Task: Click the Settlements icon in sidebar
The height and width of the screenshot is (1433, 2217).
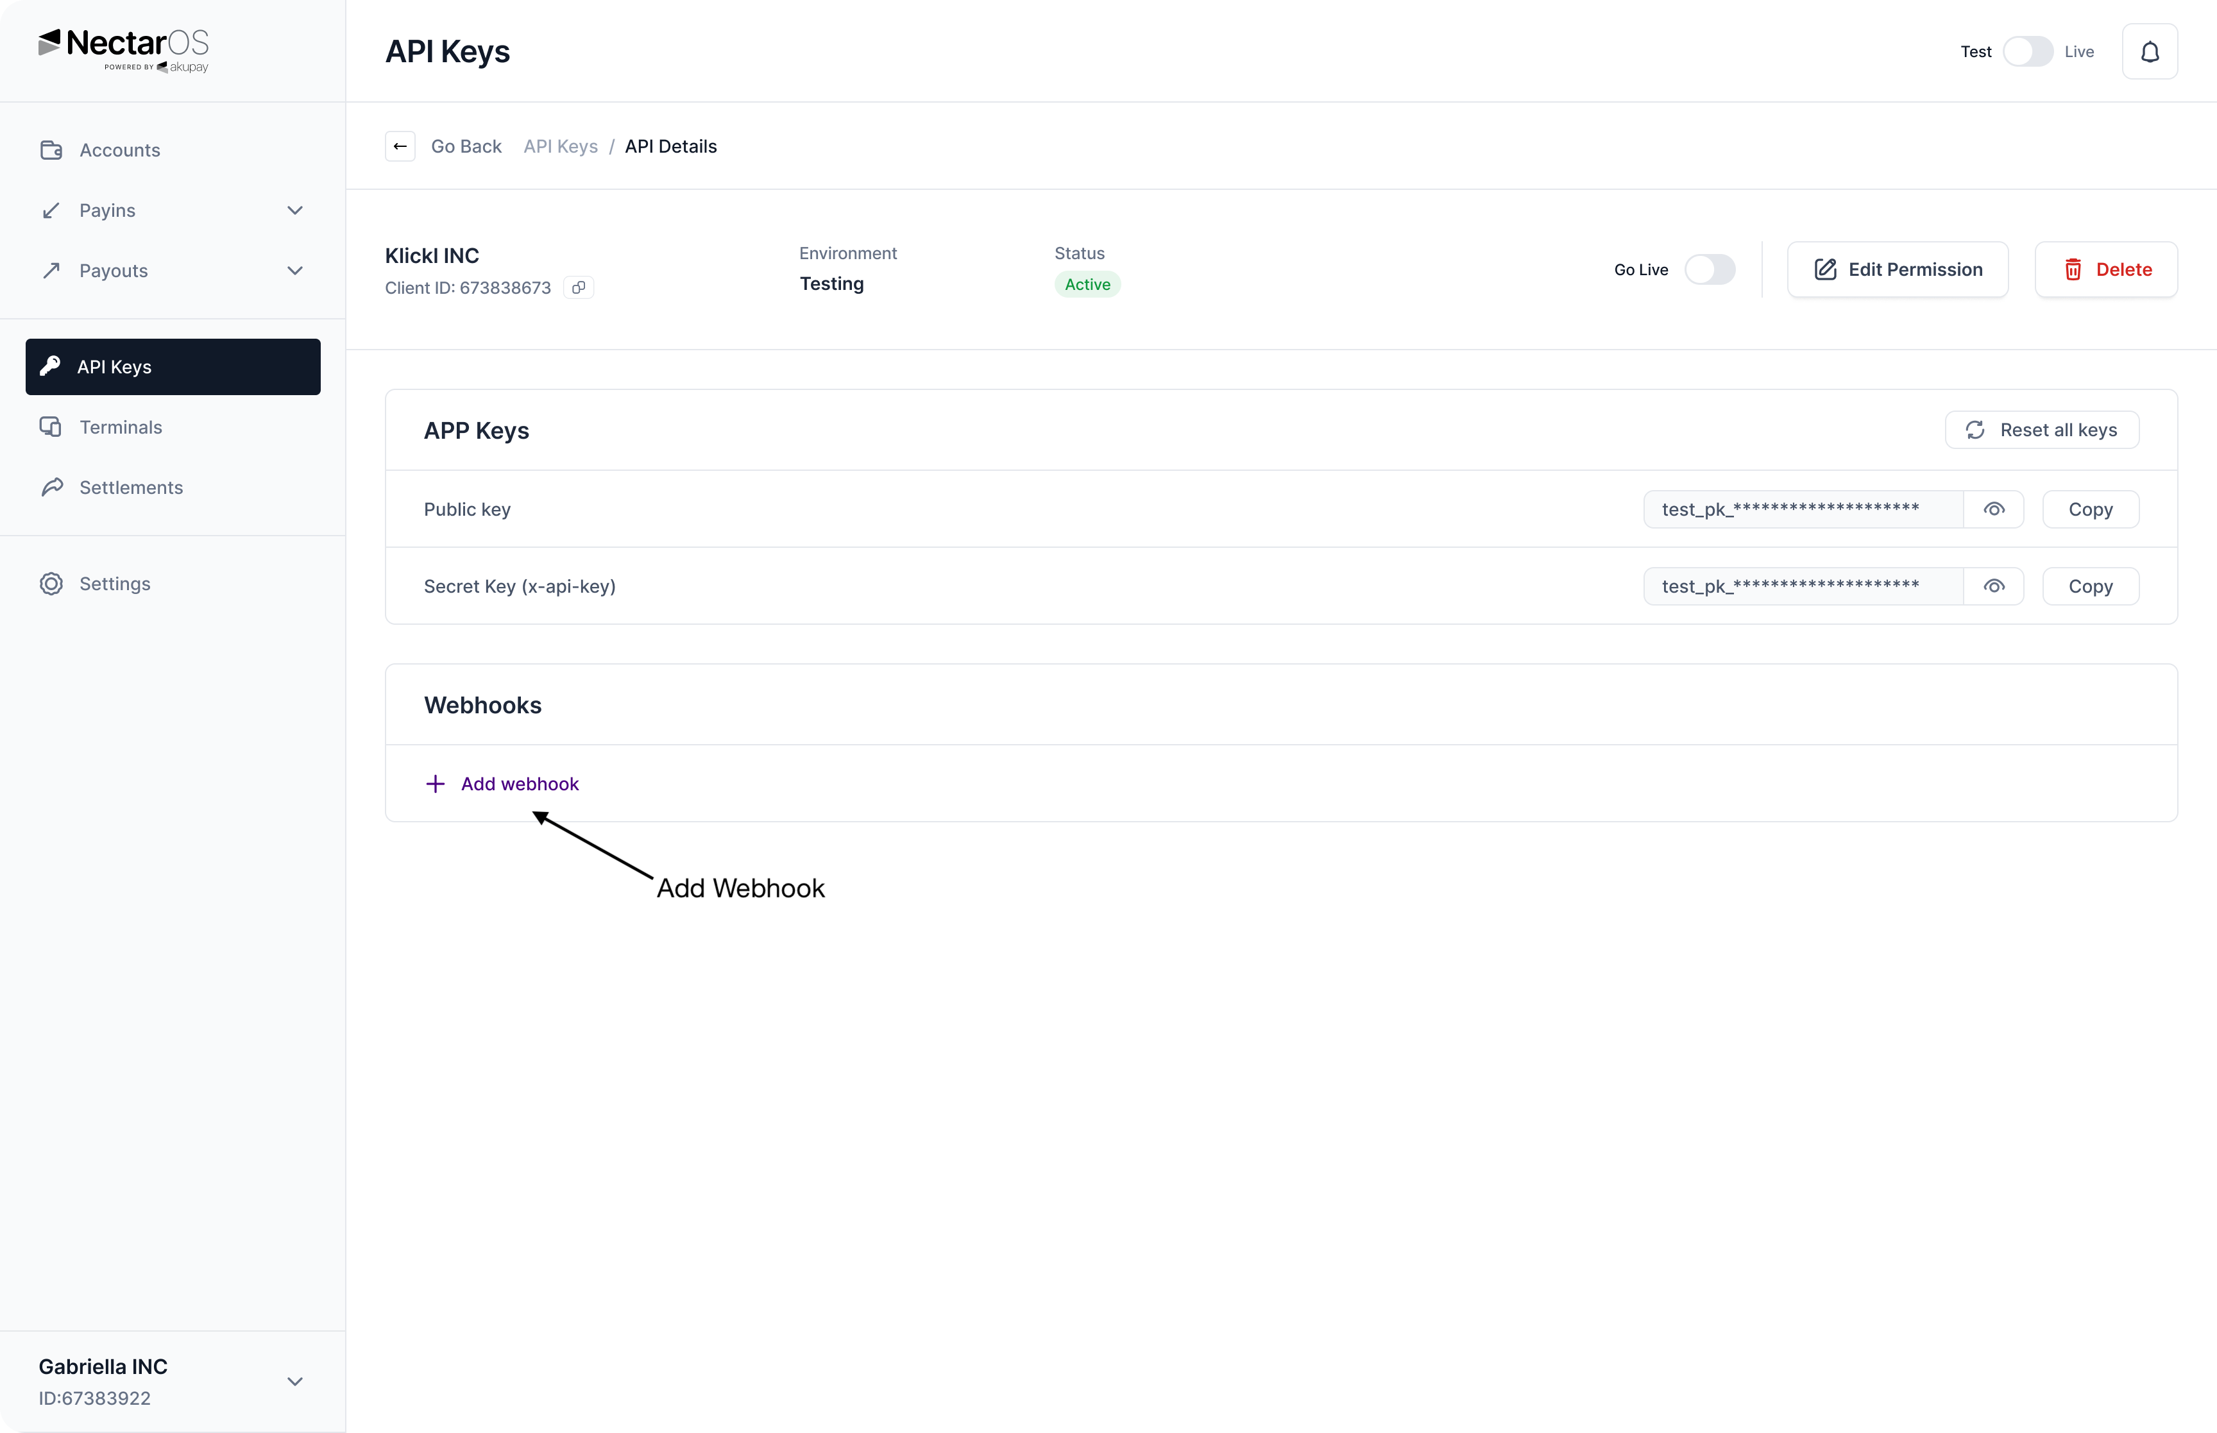Action: pyautogui.click(x=51, y=488)
